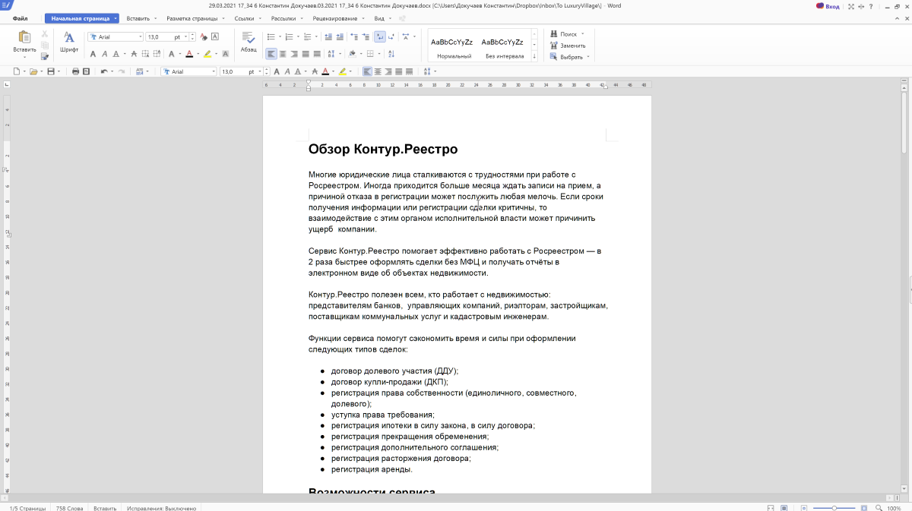
Task: Expand the Выбрать select options arrow
Action: pos(587,57)
